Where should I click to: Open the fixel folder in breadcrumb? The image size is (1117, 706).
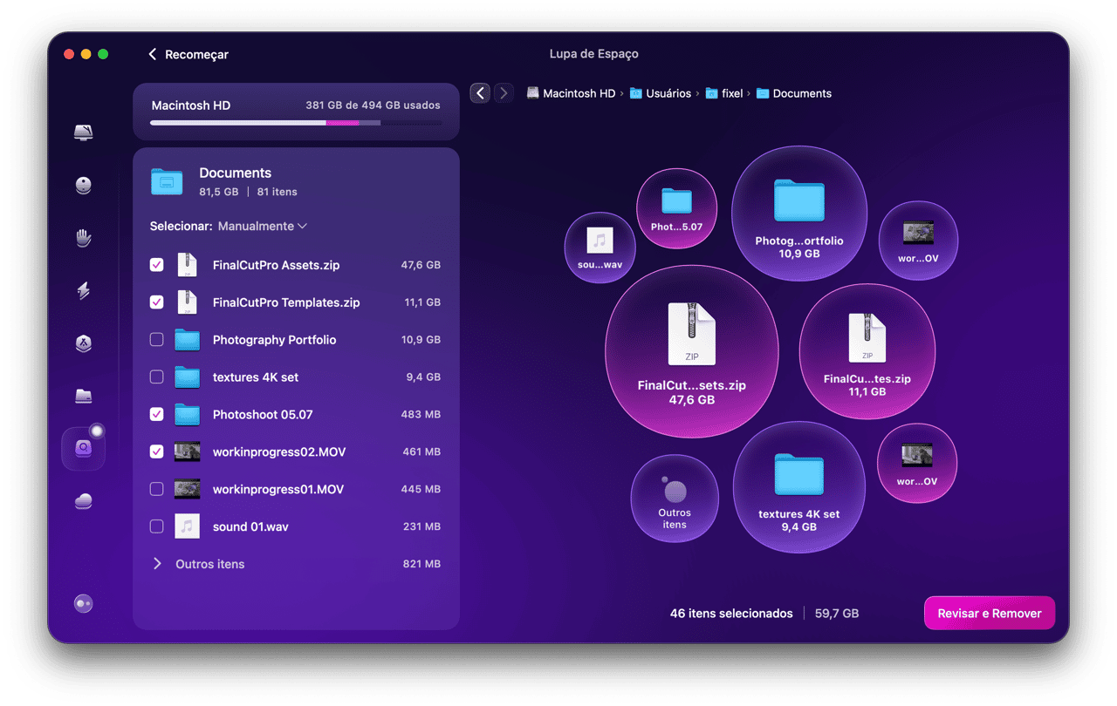(731, 93)
